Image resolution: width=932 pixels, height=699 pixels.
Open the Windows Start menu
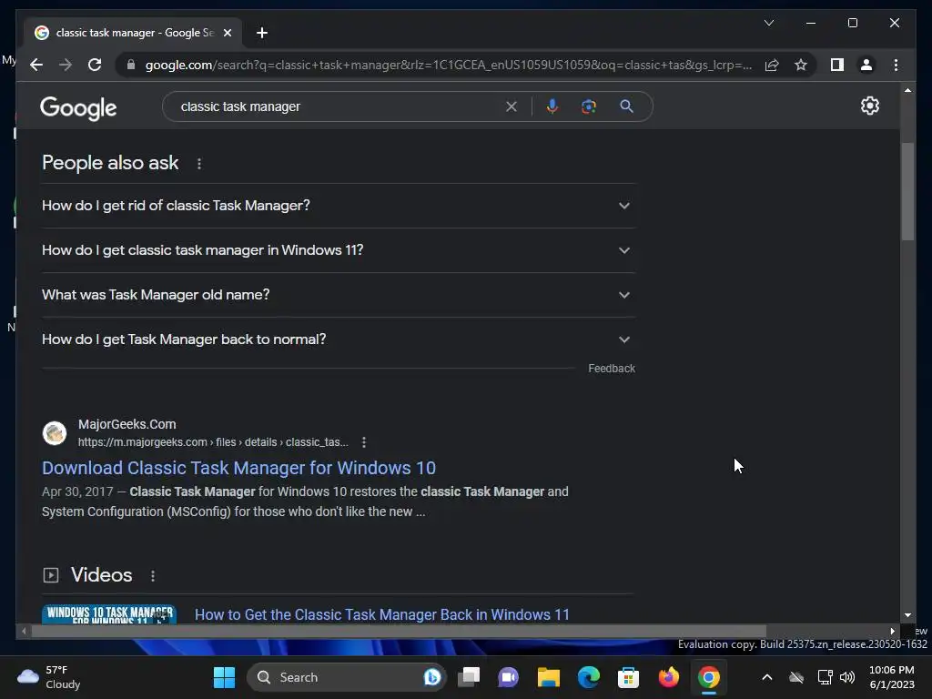click(x=224, y=677)
